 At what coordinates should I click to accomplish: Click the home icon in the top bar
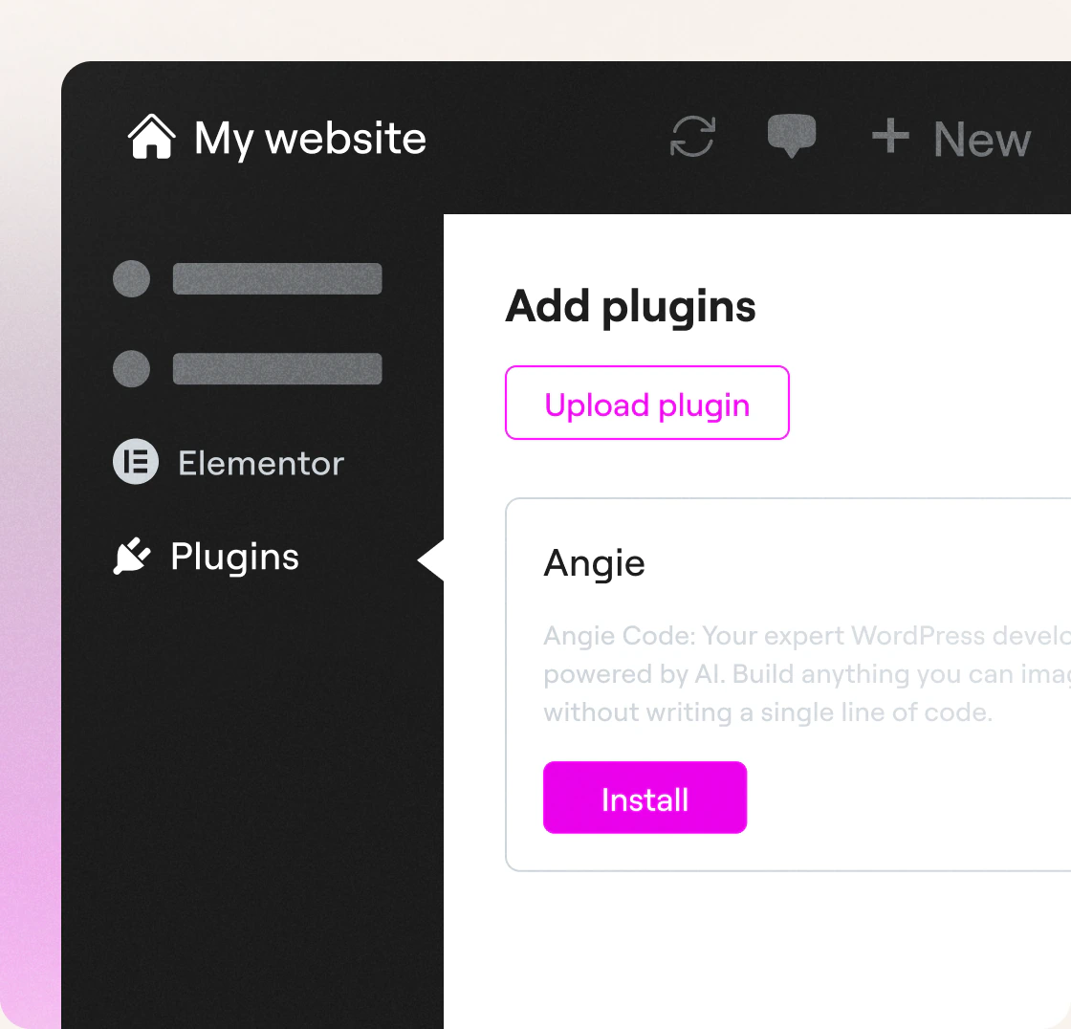152,137
